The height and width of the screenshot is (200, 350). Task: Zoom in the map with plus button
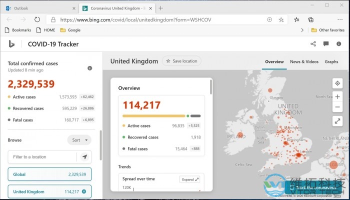(337, 96)
